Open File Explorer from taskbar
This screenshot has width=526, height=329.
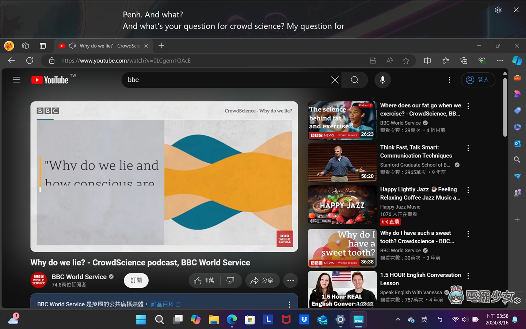tap(214, 319)
